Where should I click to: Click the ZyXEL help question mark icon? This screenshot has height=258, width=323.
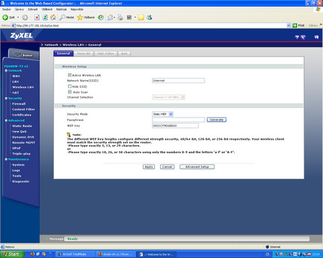tap(297, 37)
